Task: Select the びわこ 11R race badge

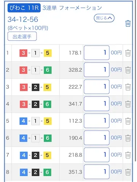Action: (24, 8)
